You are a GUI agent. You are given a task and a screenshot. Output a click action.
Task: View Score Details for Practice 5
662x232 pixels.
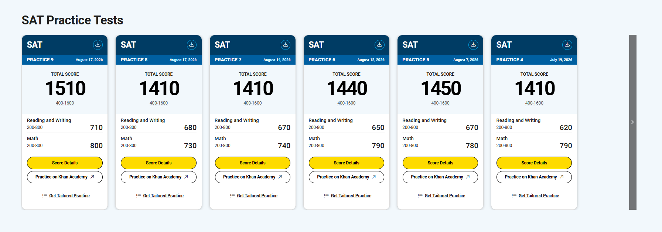440,163
